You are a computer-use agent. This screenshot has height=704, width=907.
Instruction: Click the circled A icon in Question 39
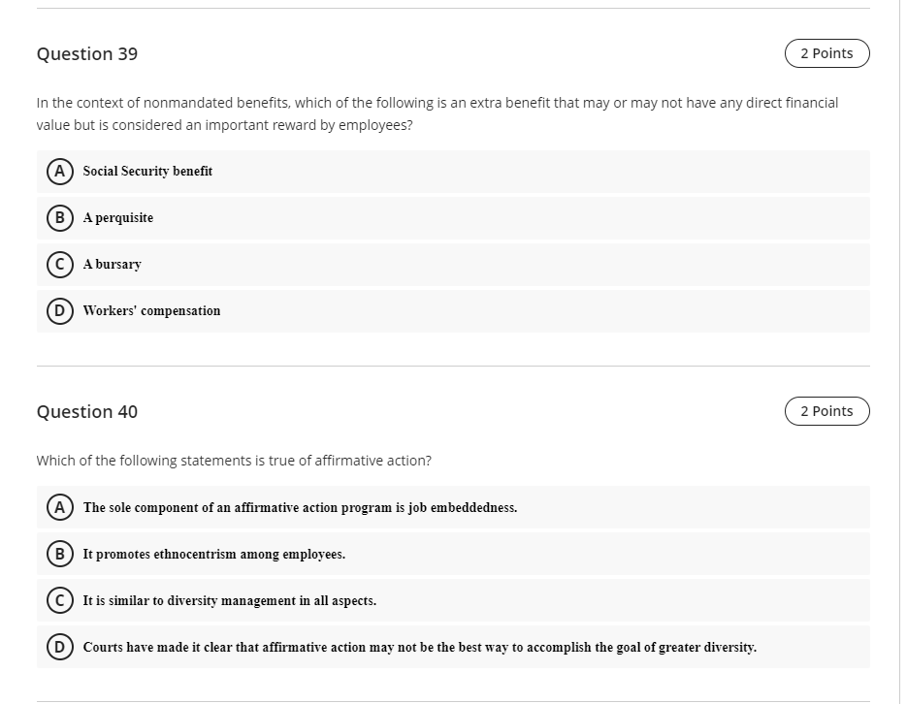pyautogui.click(x=59, y=171)
